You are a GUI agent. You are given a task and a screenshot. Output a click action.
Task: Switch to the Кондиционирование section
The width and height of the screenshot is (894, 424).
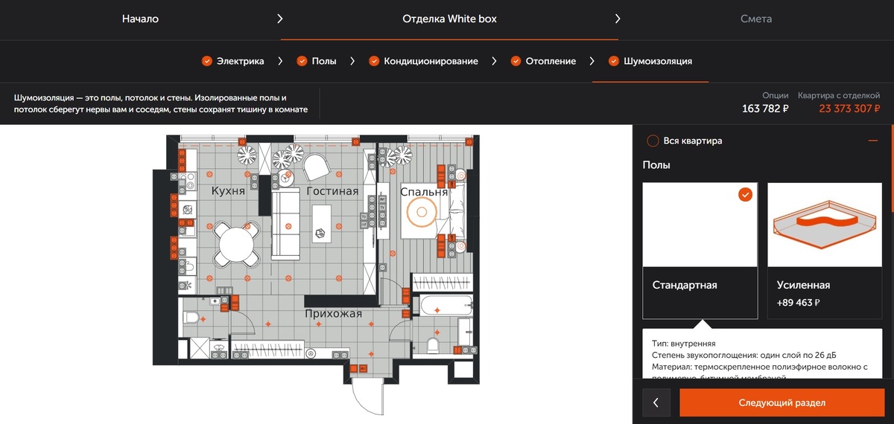tap(423, 61)
